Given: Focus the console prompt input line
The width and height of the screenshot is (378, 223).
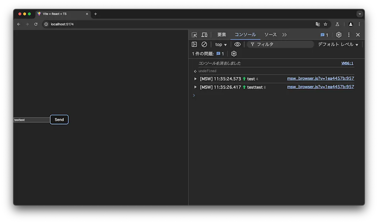Looking at the screenshot, I should 275,95.
